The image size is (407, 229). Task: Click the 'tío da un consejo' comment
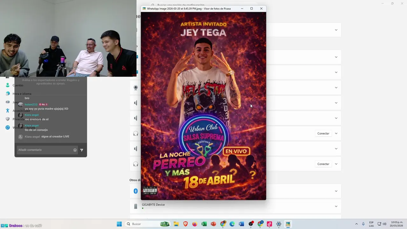(x=36, y=130)
